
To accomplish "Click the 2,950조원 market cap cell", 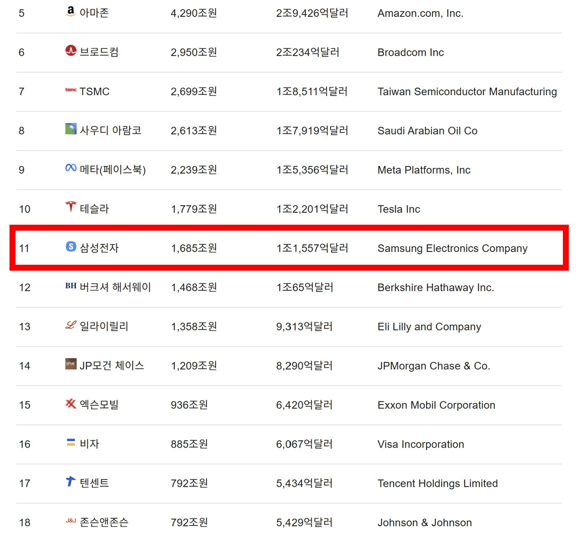I will tap(194, 52).
